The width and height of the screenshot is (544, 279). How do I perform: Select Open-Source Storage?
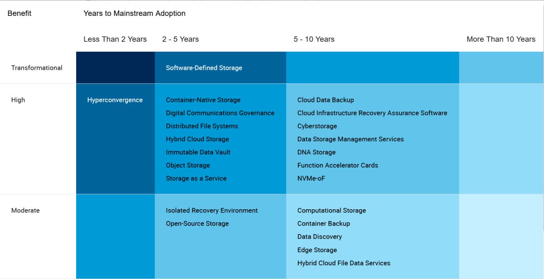[197, 224]
